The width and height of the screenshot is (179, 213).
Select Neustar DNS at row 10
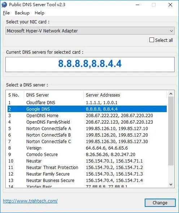[x=87, y=161]
